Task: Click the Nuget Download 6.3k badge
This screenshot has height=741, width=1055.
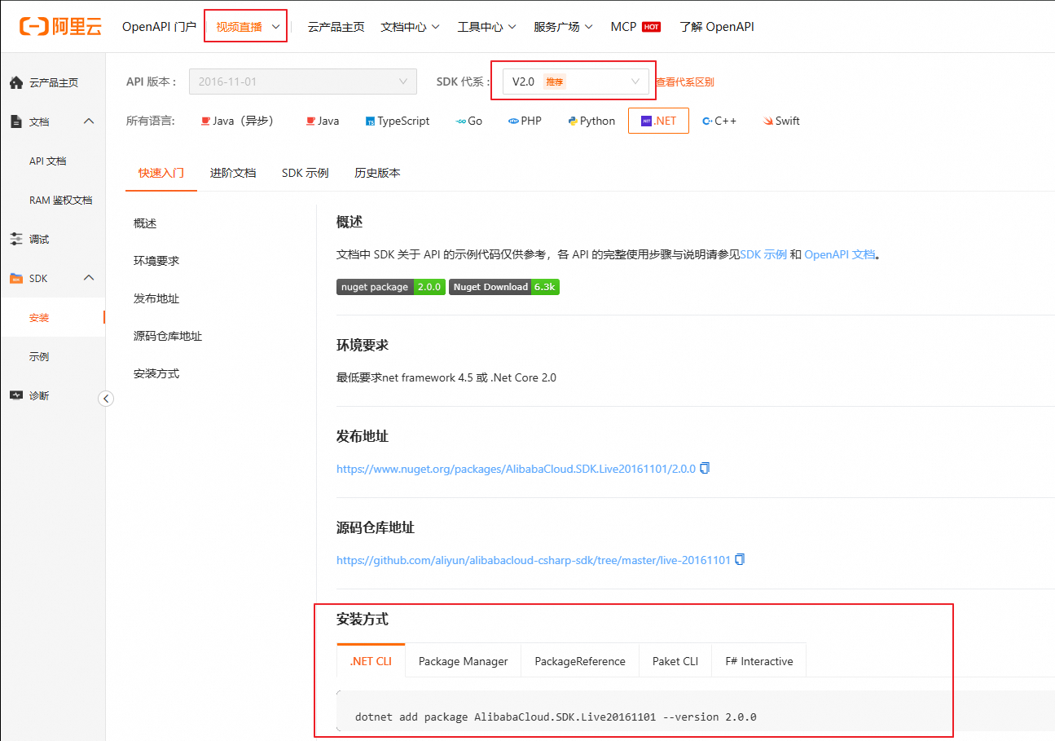Action: (x=504, y=287)
